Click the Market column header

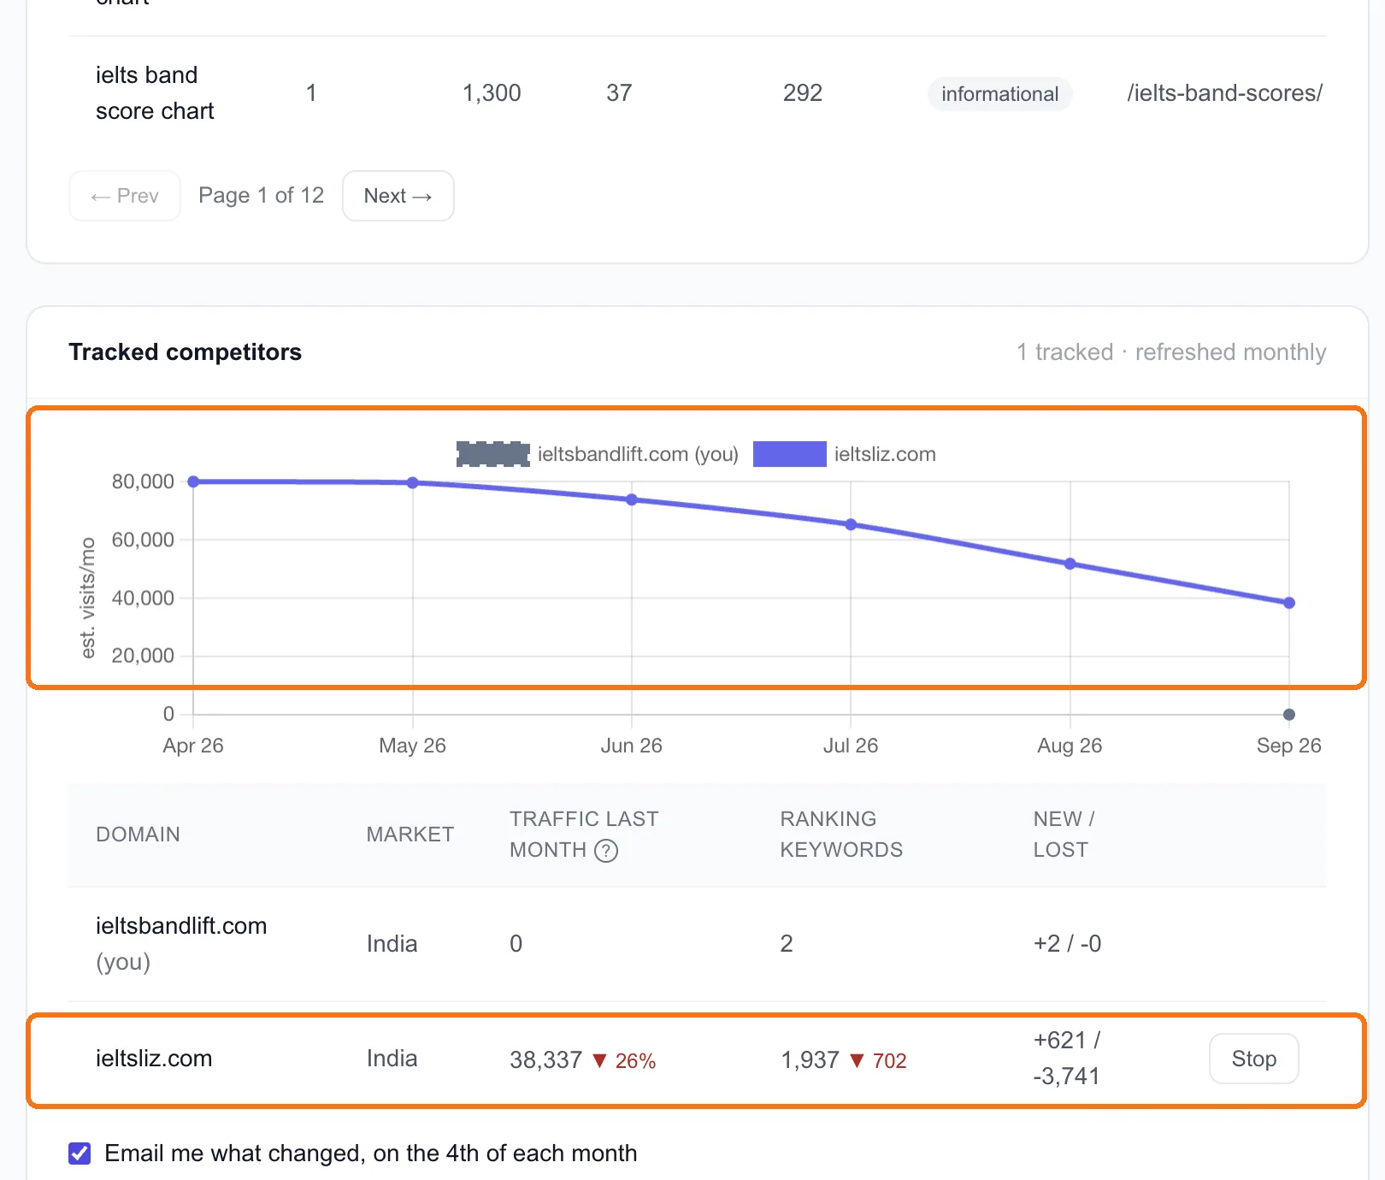[x=410, y=835]
